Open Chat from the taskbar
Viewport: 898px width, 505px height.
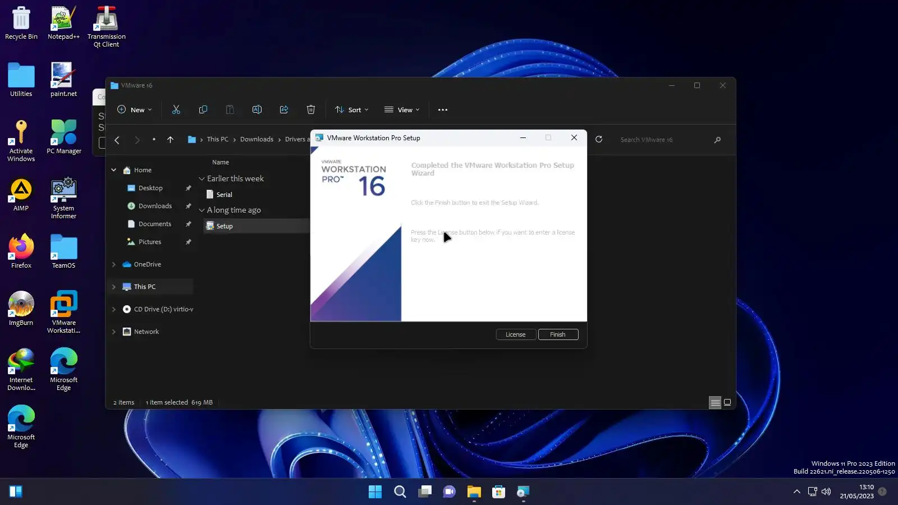pyautogui.click(x=449, y=492)
